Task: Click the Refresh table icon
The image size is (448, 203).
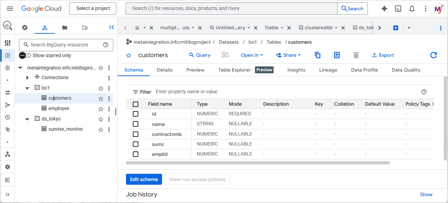Action: (434, 55)
